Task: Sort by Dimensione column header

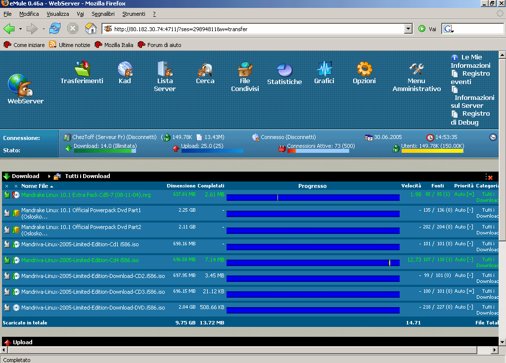Action: (181, 186)
